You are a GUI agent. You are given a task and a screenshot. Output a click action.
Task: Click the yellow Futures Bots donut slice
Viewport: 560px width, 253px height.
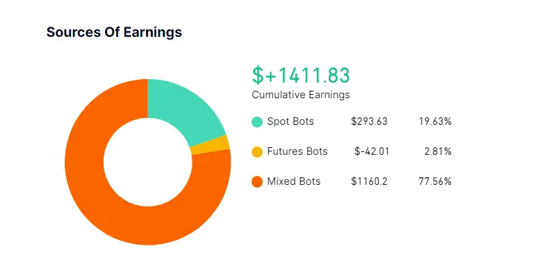click(x=211, y=145)
